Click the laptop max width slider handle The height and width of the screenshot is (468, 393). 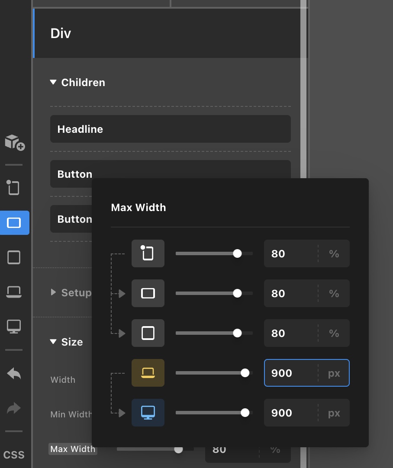coord(245,373)
